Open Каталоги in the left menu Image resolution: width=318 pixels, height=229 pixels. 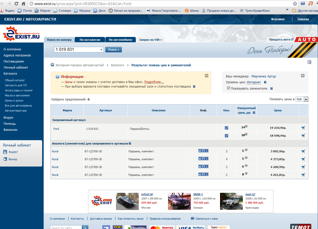click(x=10, y=74)
